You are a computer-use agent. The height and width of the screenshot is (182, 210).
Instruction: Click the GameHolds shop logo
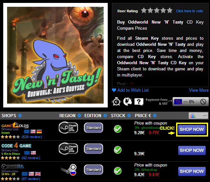(15, 125)
